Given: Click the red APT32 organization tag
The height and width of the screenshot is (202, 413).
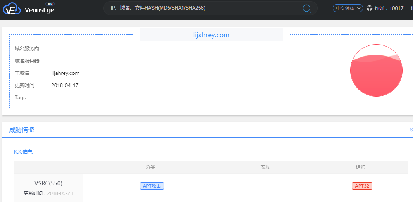Looking at the screenshot, I should point(362,186).
